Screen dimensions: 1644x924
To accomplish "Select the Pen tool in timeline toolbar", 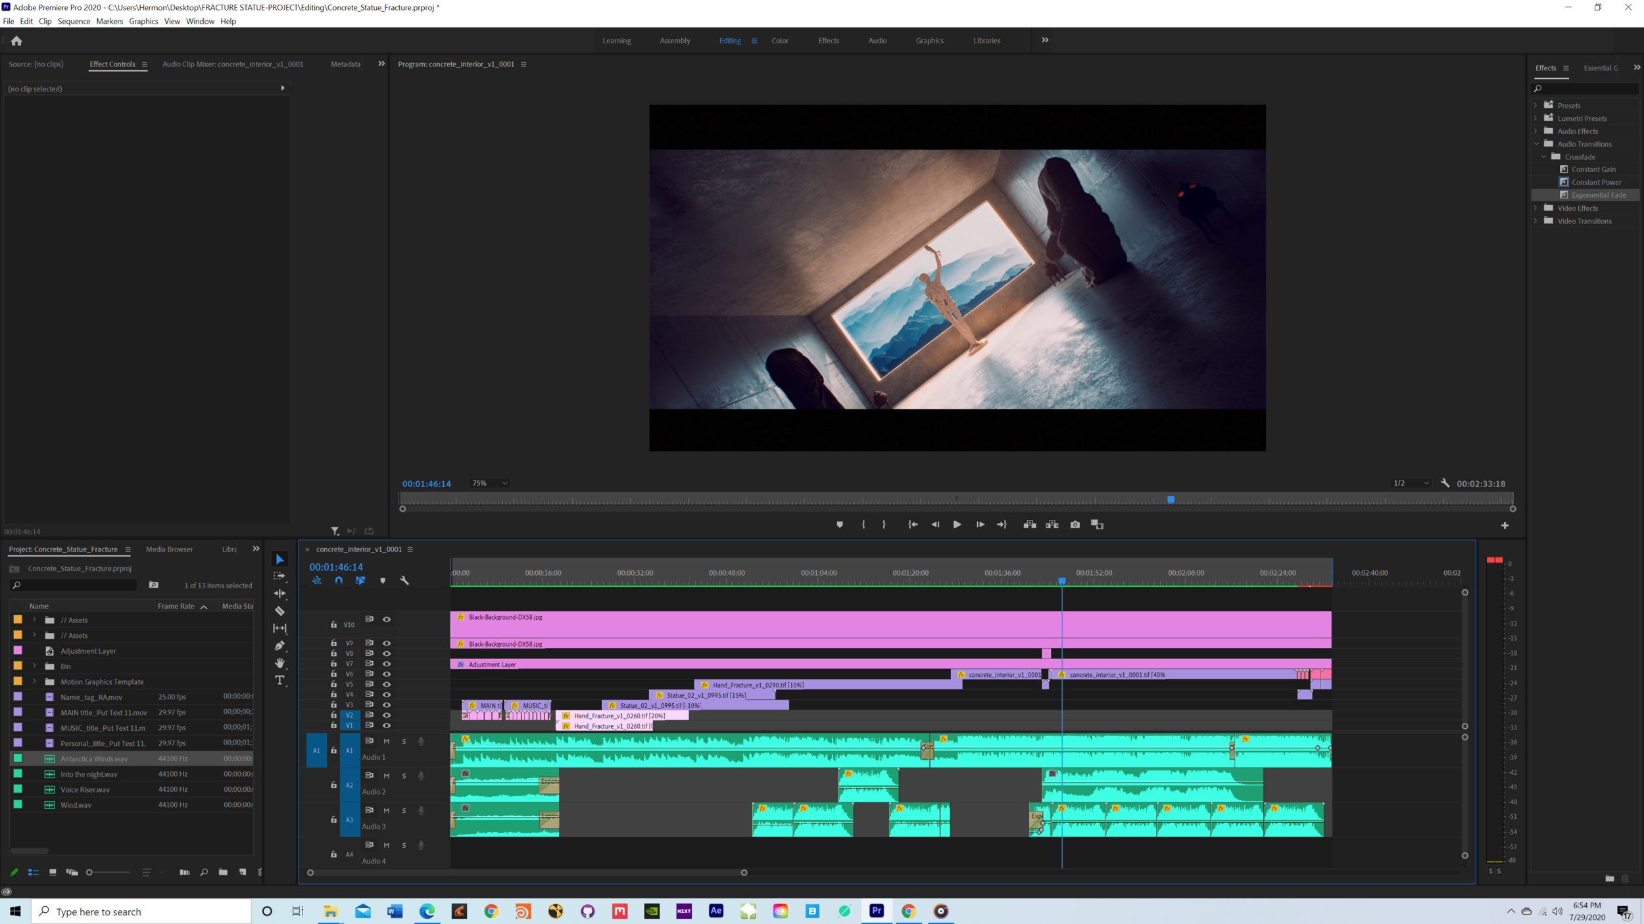I will pyautogui.click(x=279, y=645).
